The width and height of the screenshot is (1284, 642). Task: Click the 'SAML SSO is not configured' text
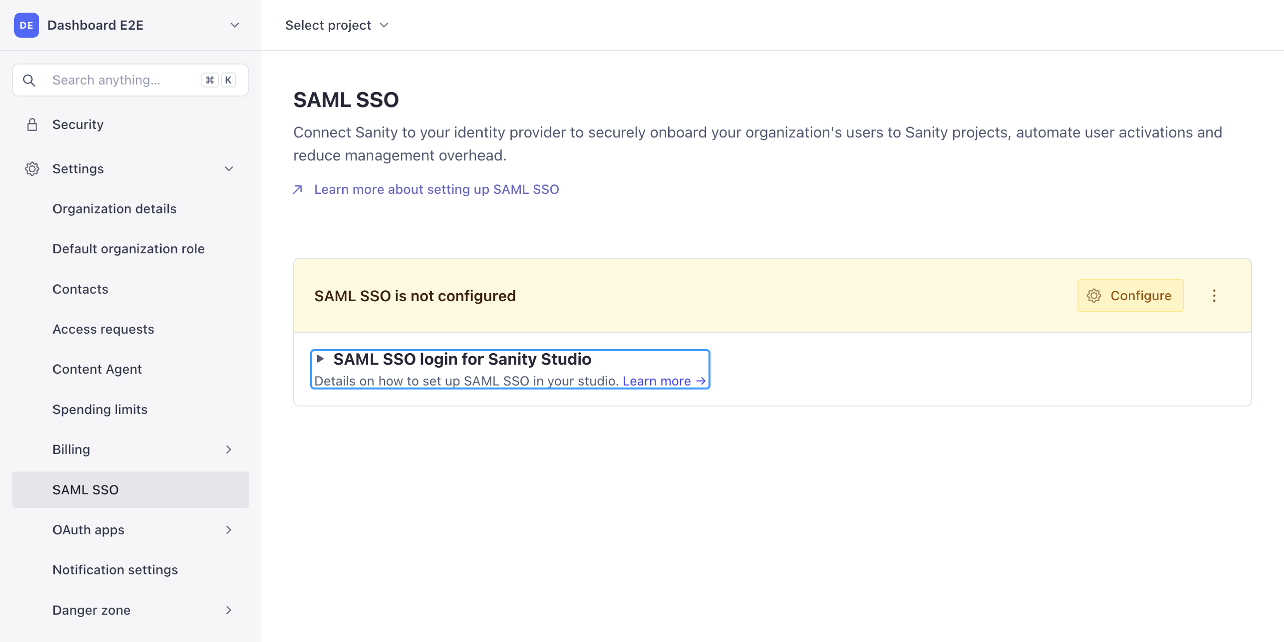(x=415, y=296)
